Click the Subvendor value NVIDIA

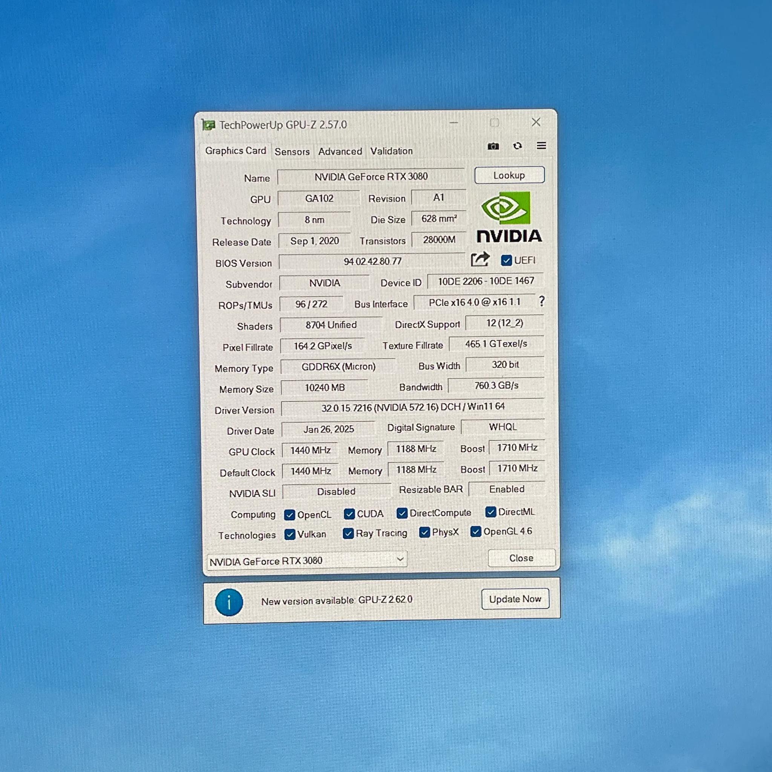325,283
